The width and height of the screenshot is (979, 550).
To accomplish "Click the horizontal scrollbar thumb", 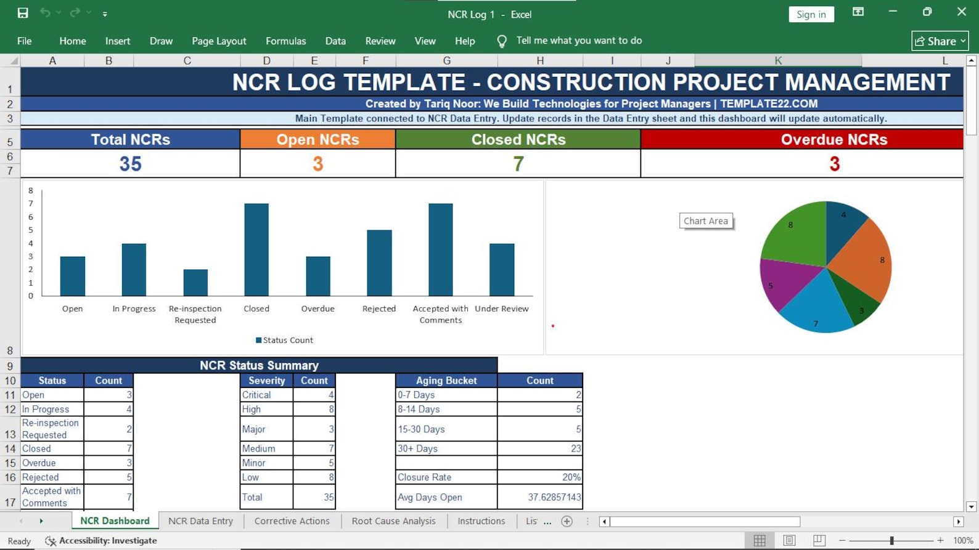I will coord(705,522).
